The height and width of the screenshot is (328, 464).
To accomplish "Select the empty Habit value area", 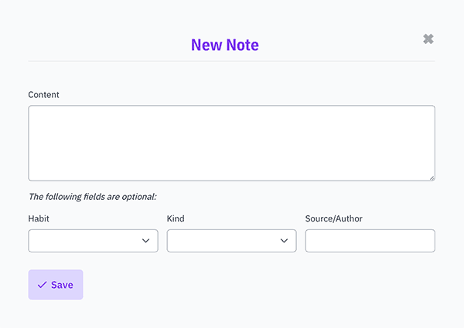I will [84, 241].
